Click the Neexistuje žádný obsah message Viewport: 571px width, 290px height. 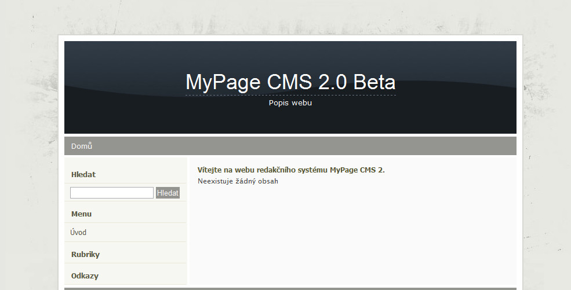pos(238,181)
